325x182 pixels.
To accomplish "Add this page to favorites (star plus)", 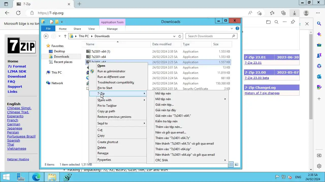I will [x=259, y=13].
